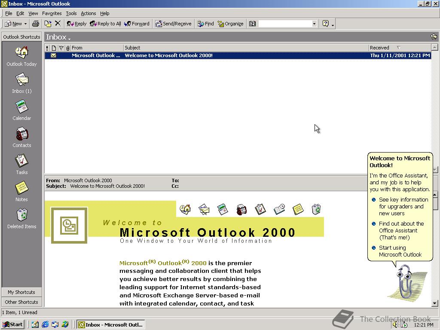Expand the Inbox folder list dropdown
Screen dimensions: 440x330
pyautogui.click(x=69, y=39)
